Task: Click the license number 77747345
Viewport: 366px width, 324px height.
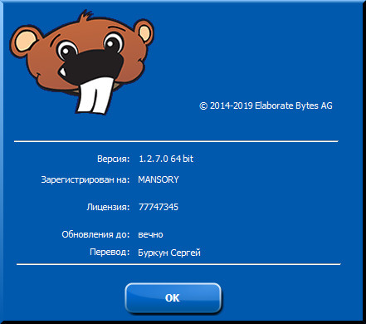Action: (159, 207)
